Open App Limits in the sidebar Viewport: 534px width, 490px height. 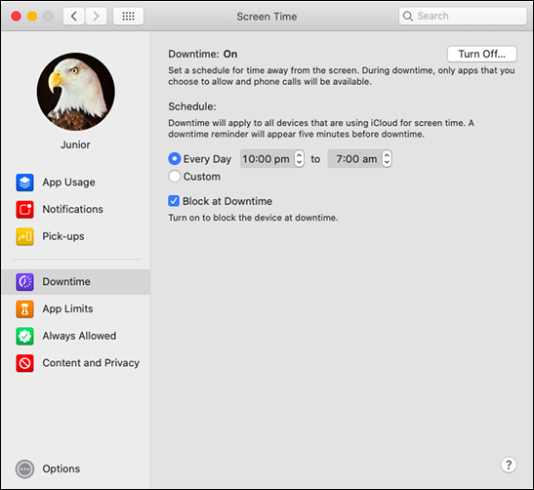(75, 308)
